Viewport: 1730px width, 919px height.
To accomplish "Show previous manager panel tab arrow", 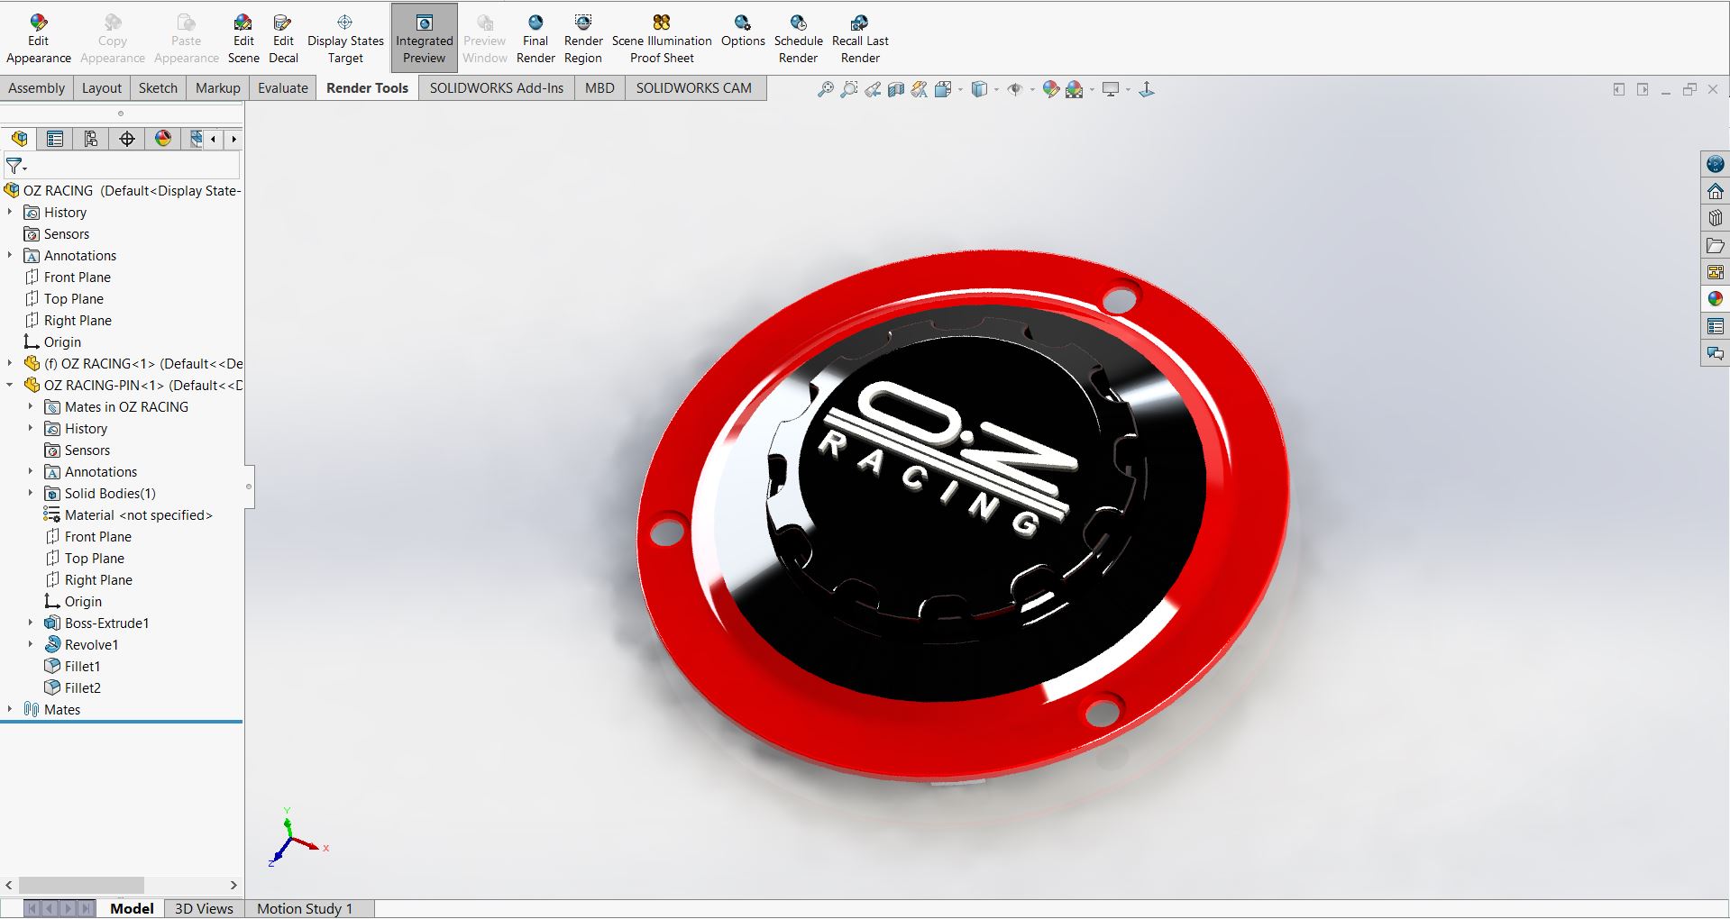I will click(213, 139).
